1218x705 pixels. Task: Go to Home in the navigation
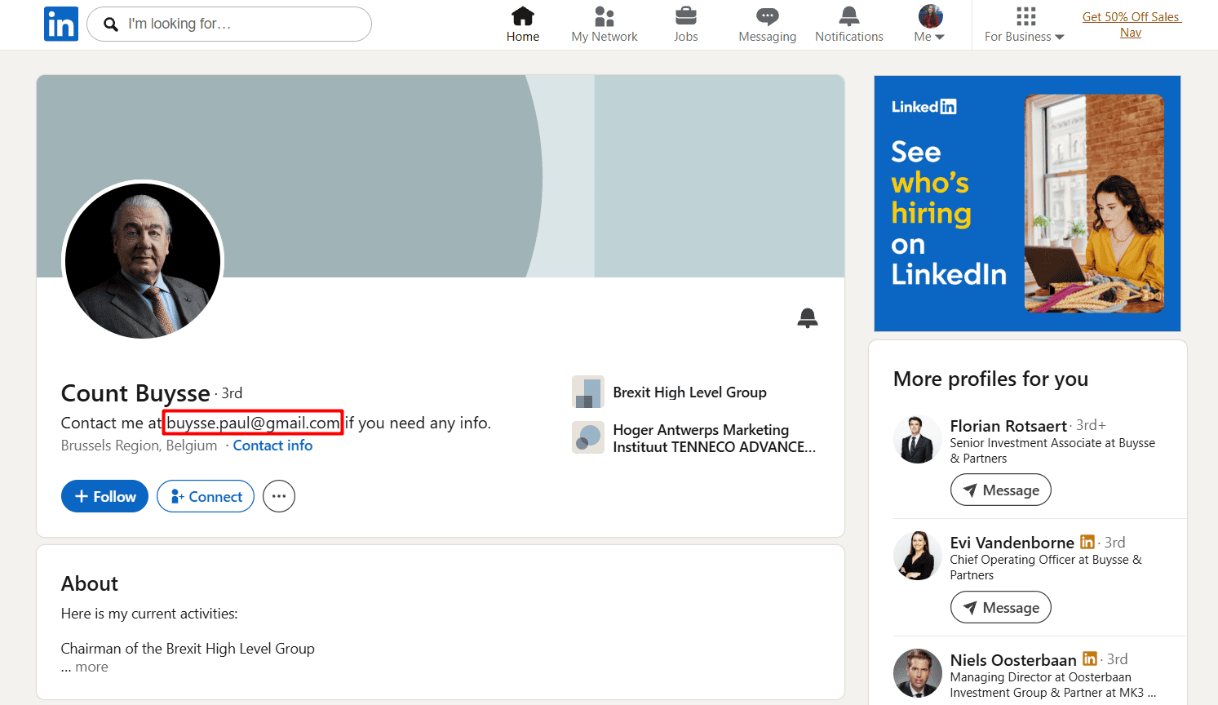[523, 24]
